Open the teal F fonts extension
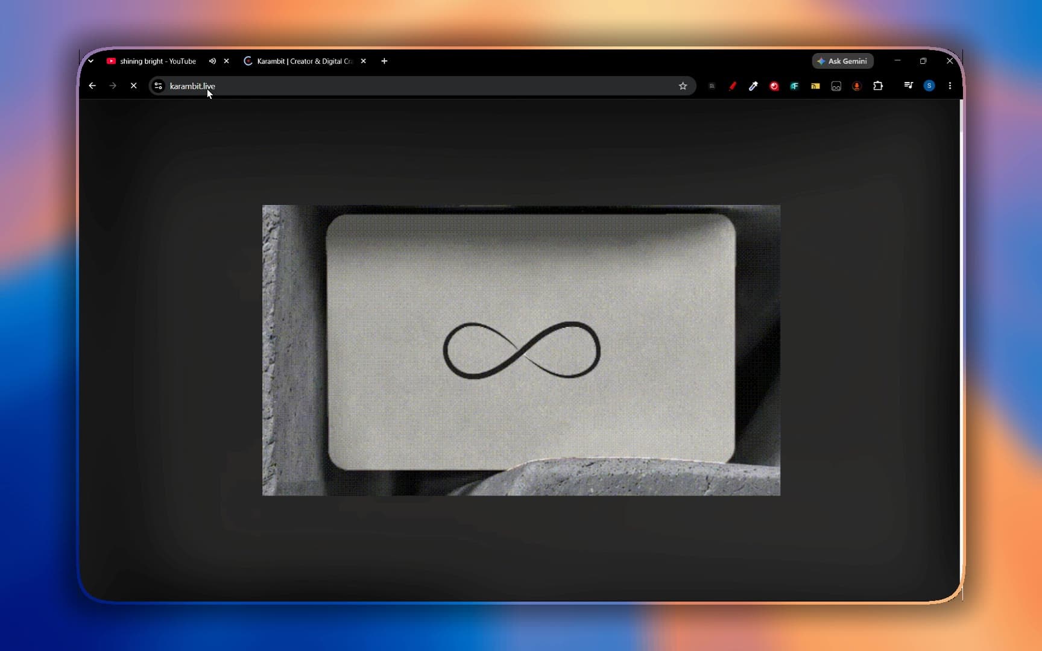The image size is (1042, 651). (795, 86)
